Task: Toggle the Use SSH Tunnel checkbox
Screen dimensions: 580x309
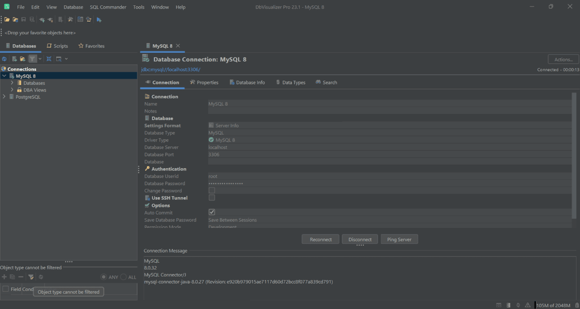Action: click(211, 197)
